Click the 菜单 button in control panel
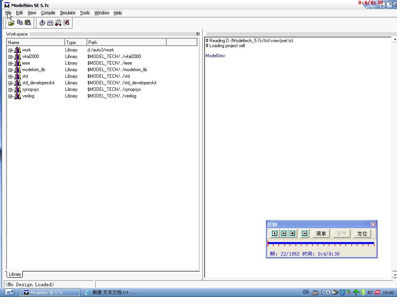The width and height of the screenshot is (397, 297). click(x=321, y=233)
